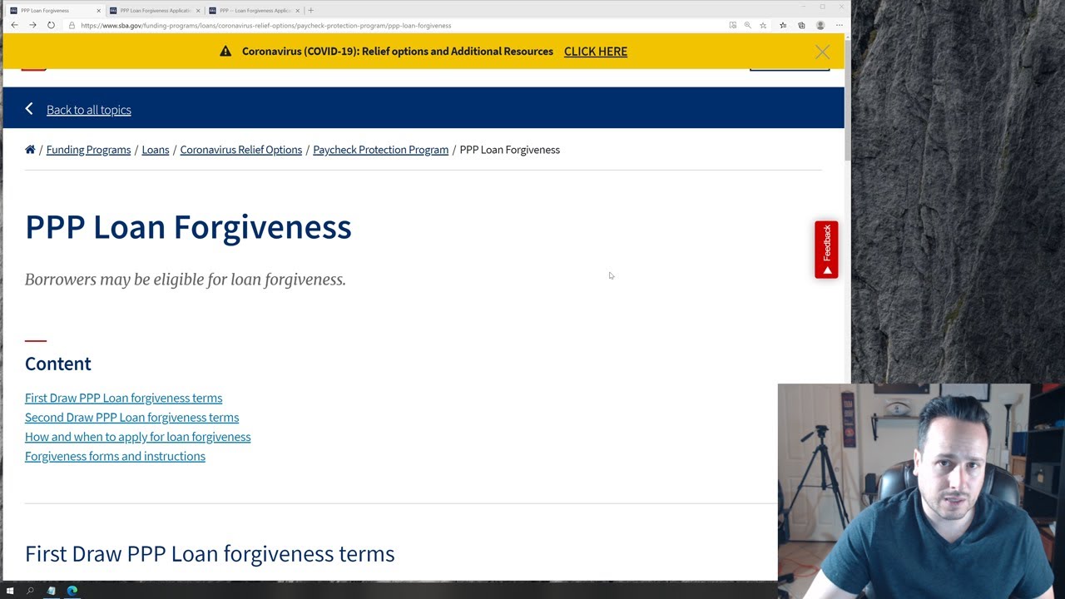
Task: Click the taskbar app icon beside search
Action: pyautogui.click(x=51, y=591)
